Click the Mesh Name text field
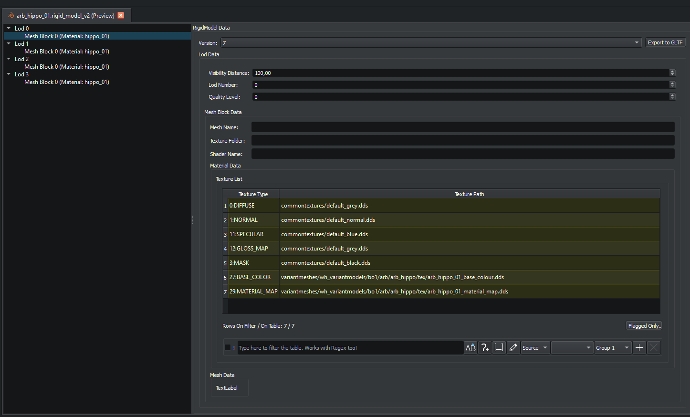The width and height of the screenshot is (690, 417). point(463,127)
